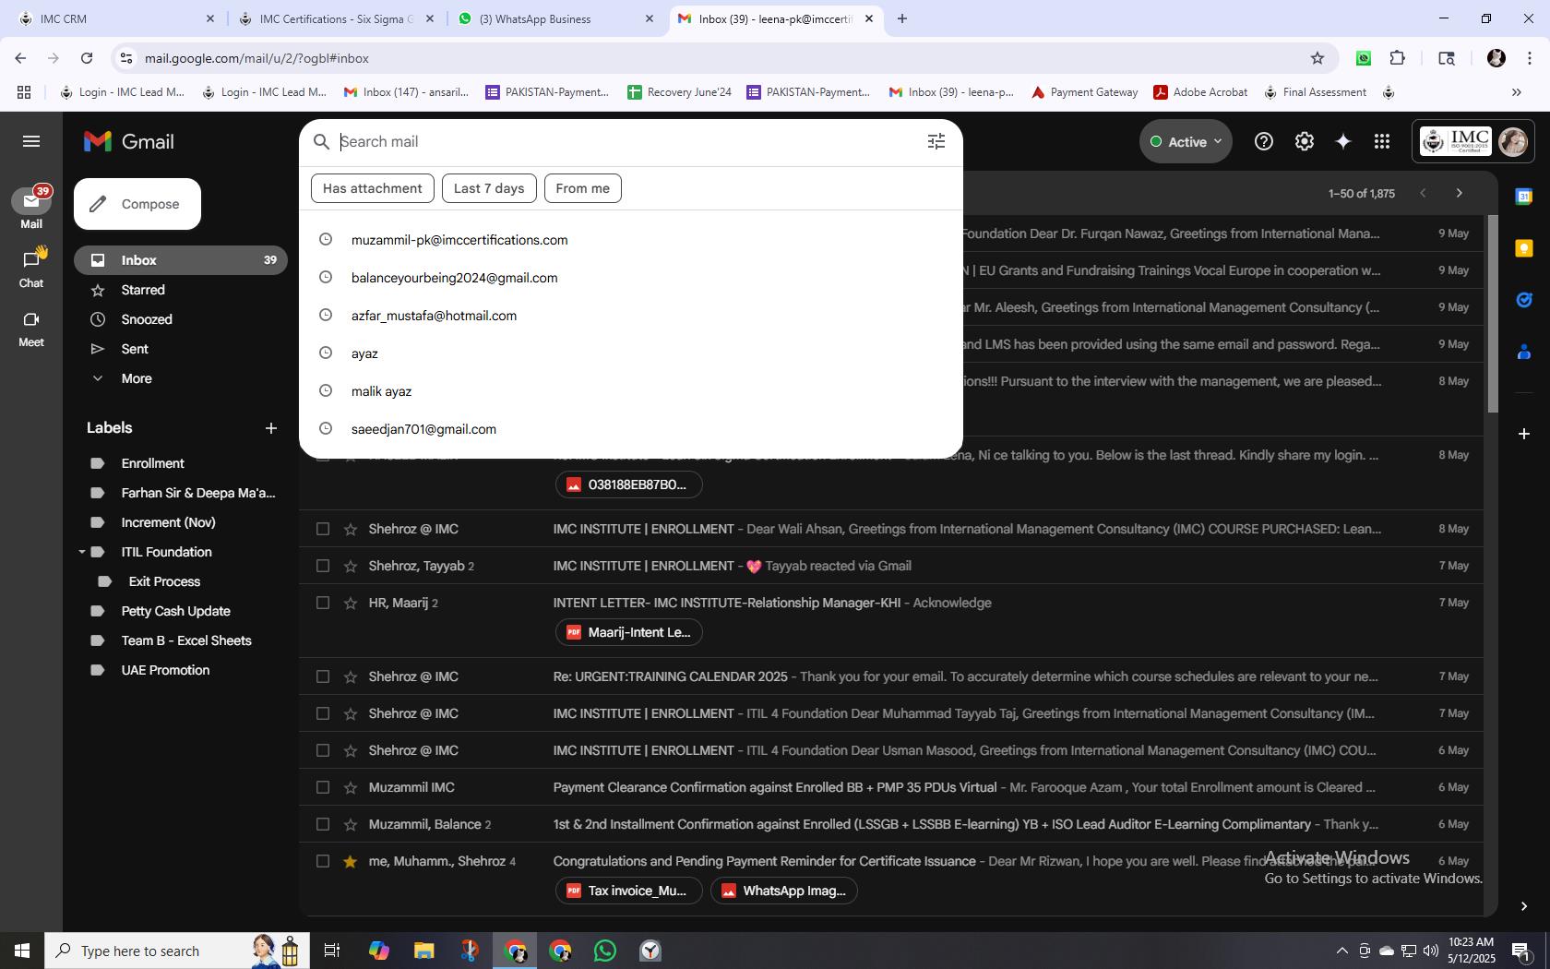
Task: Go to newer messages page arrow
Action: coord(1423,193)
